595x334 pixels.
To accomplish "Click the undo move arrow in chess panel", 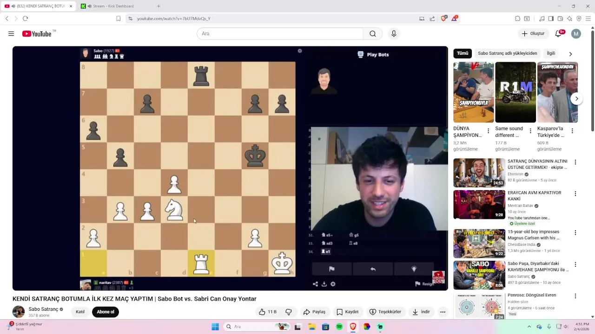I will click(373, 269).
